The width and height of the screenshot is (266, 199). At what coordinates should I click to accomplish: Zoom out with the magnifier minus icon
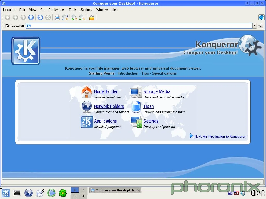(x=82, y=17)
